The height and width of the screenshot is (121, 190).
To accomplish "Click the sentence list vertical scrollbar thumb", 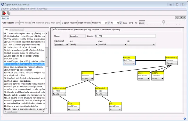I will 47,57.
